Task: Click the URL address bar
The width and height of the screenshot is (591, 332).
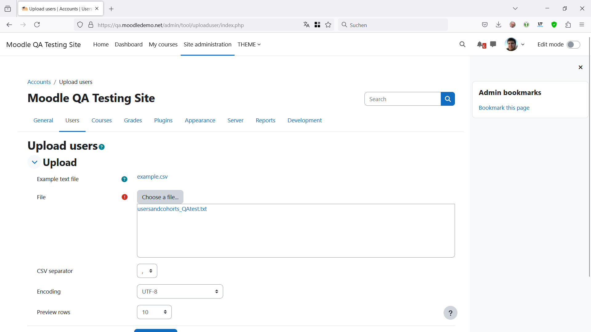Action: coord(197,25)
